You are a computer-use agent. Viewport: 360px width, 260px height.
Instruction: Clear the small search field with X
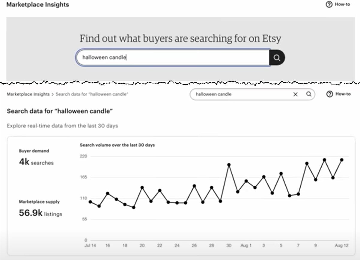295,94
